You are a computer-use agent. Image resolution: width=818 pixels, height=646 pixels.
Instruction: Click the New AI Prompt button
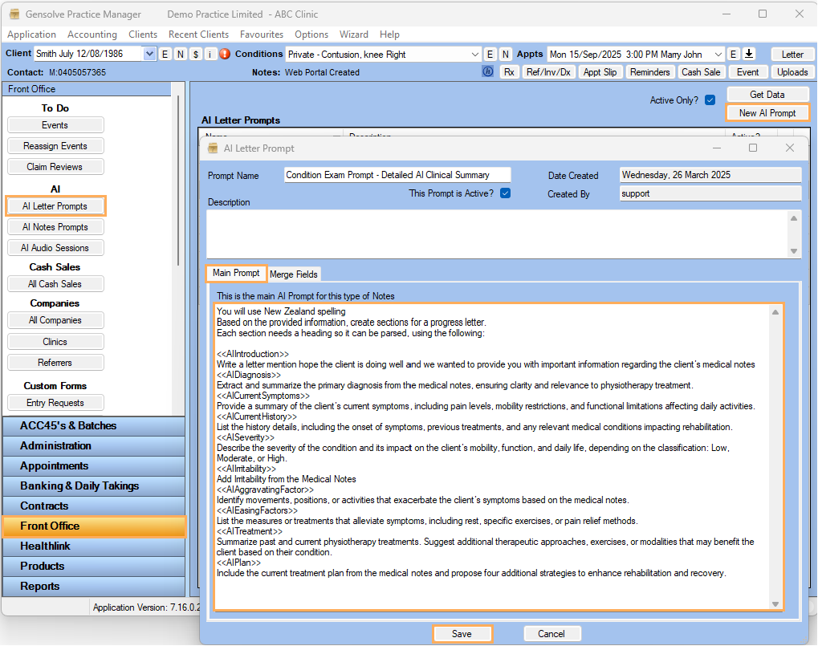point(767,113)
